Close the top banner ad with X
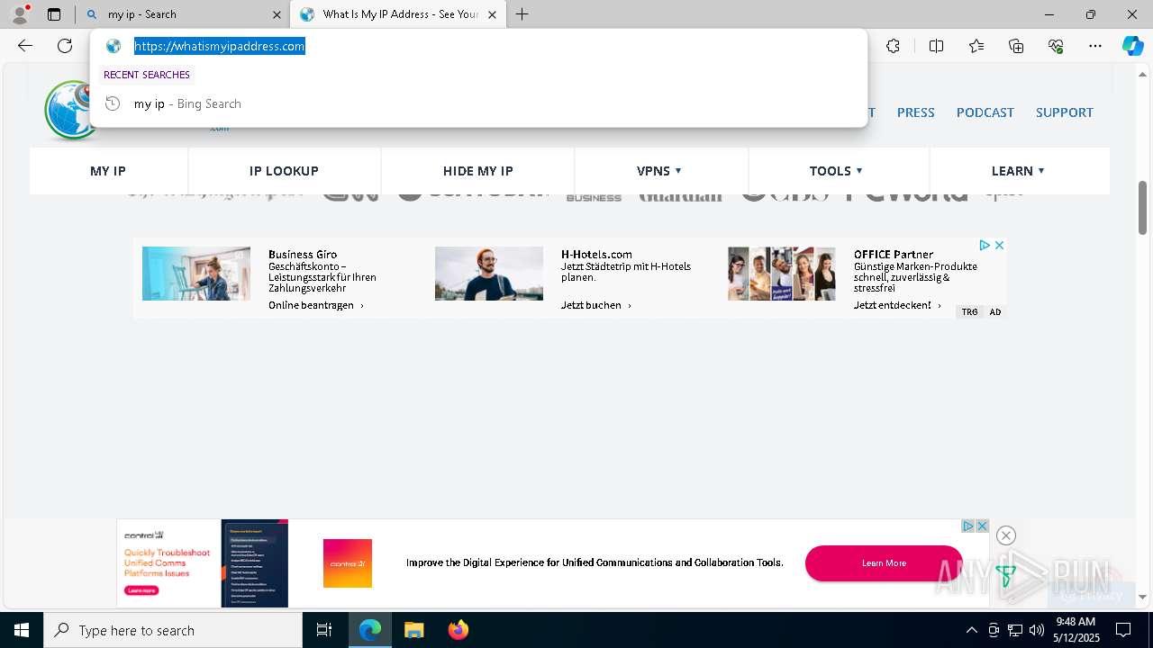1153x648 pixels. click(x=999, y=245)
